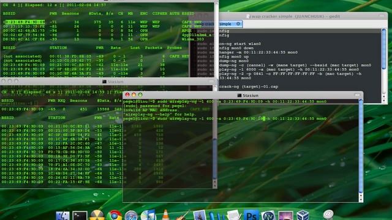Screen dimensions: 392x220
Task: Open the purple photo thumbnail dock icon
Action: (285, 216)
